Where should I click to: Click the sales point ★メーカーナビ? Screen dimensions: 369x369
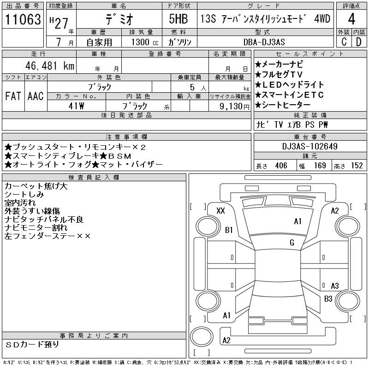click(279, 64)
